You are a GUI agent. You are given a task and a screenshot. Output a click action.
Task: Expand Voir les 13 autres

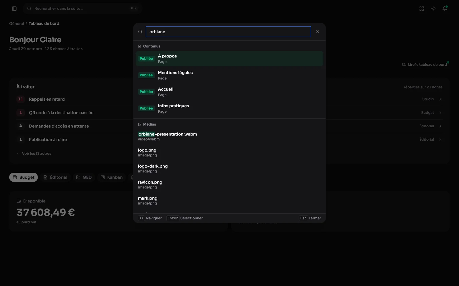coord(34,154)
